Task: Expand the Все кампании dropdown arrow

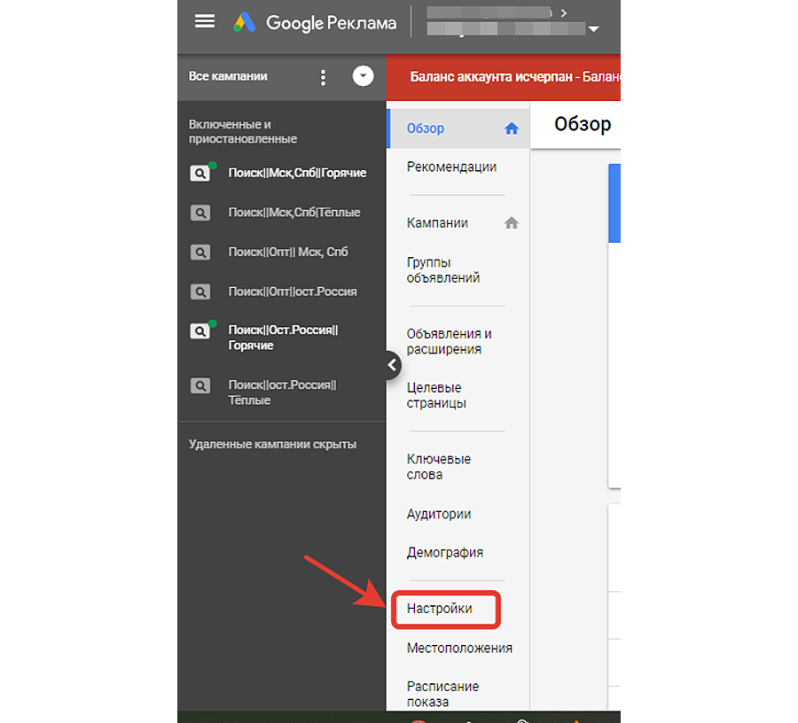Action: 363,77
